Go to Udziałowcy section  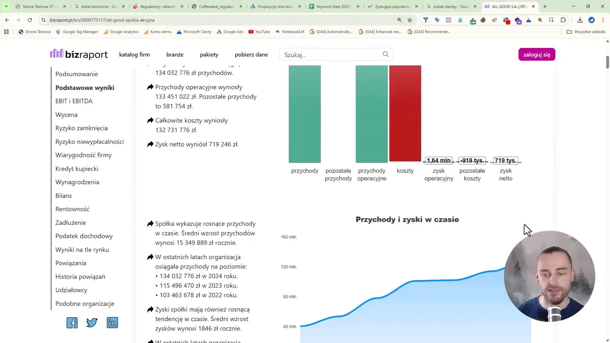click(x=71, y=290)
